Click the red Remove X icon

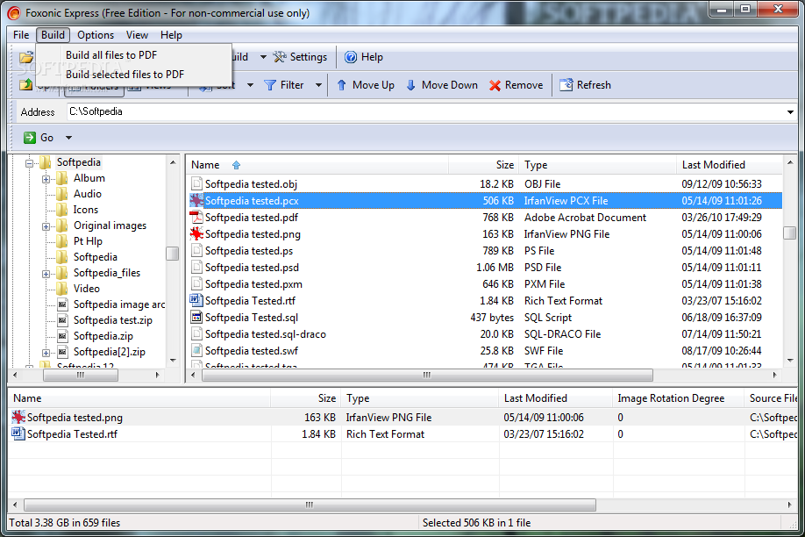point(495,85)
